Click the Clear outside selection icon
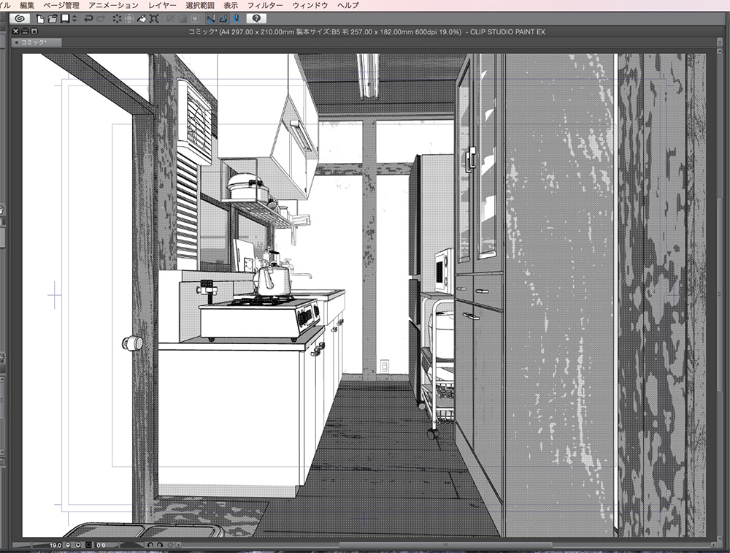 pos(129,19)
